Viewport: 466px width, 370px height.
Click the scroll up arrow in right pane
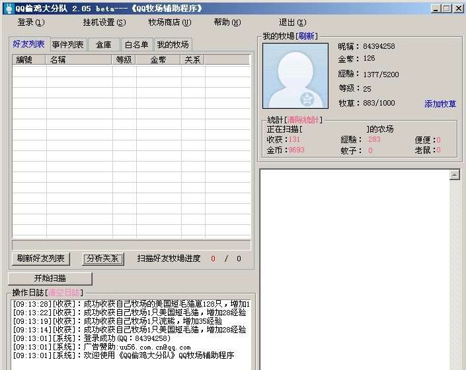coord(454,175)
